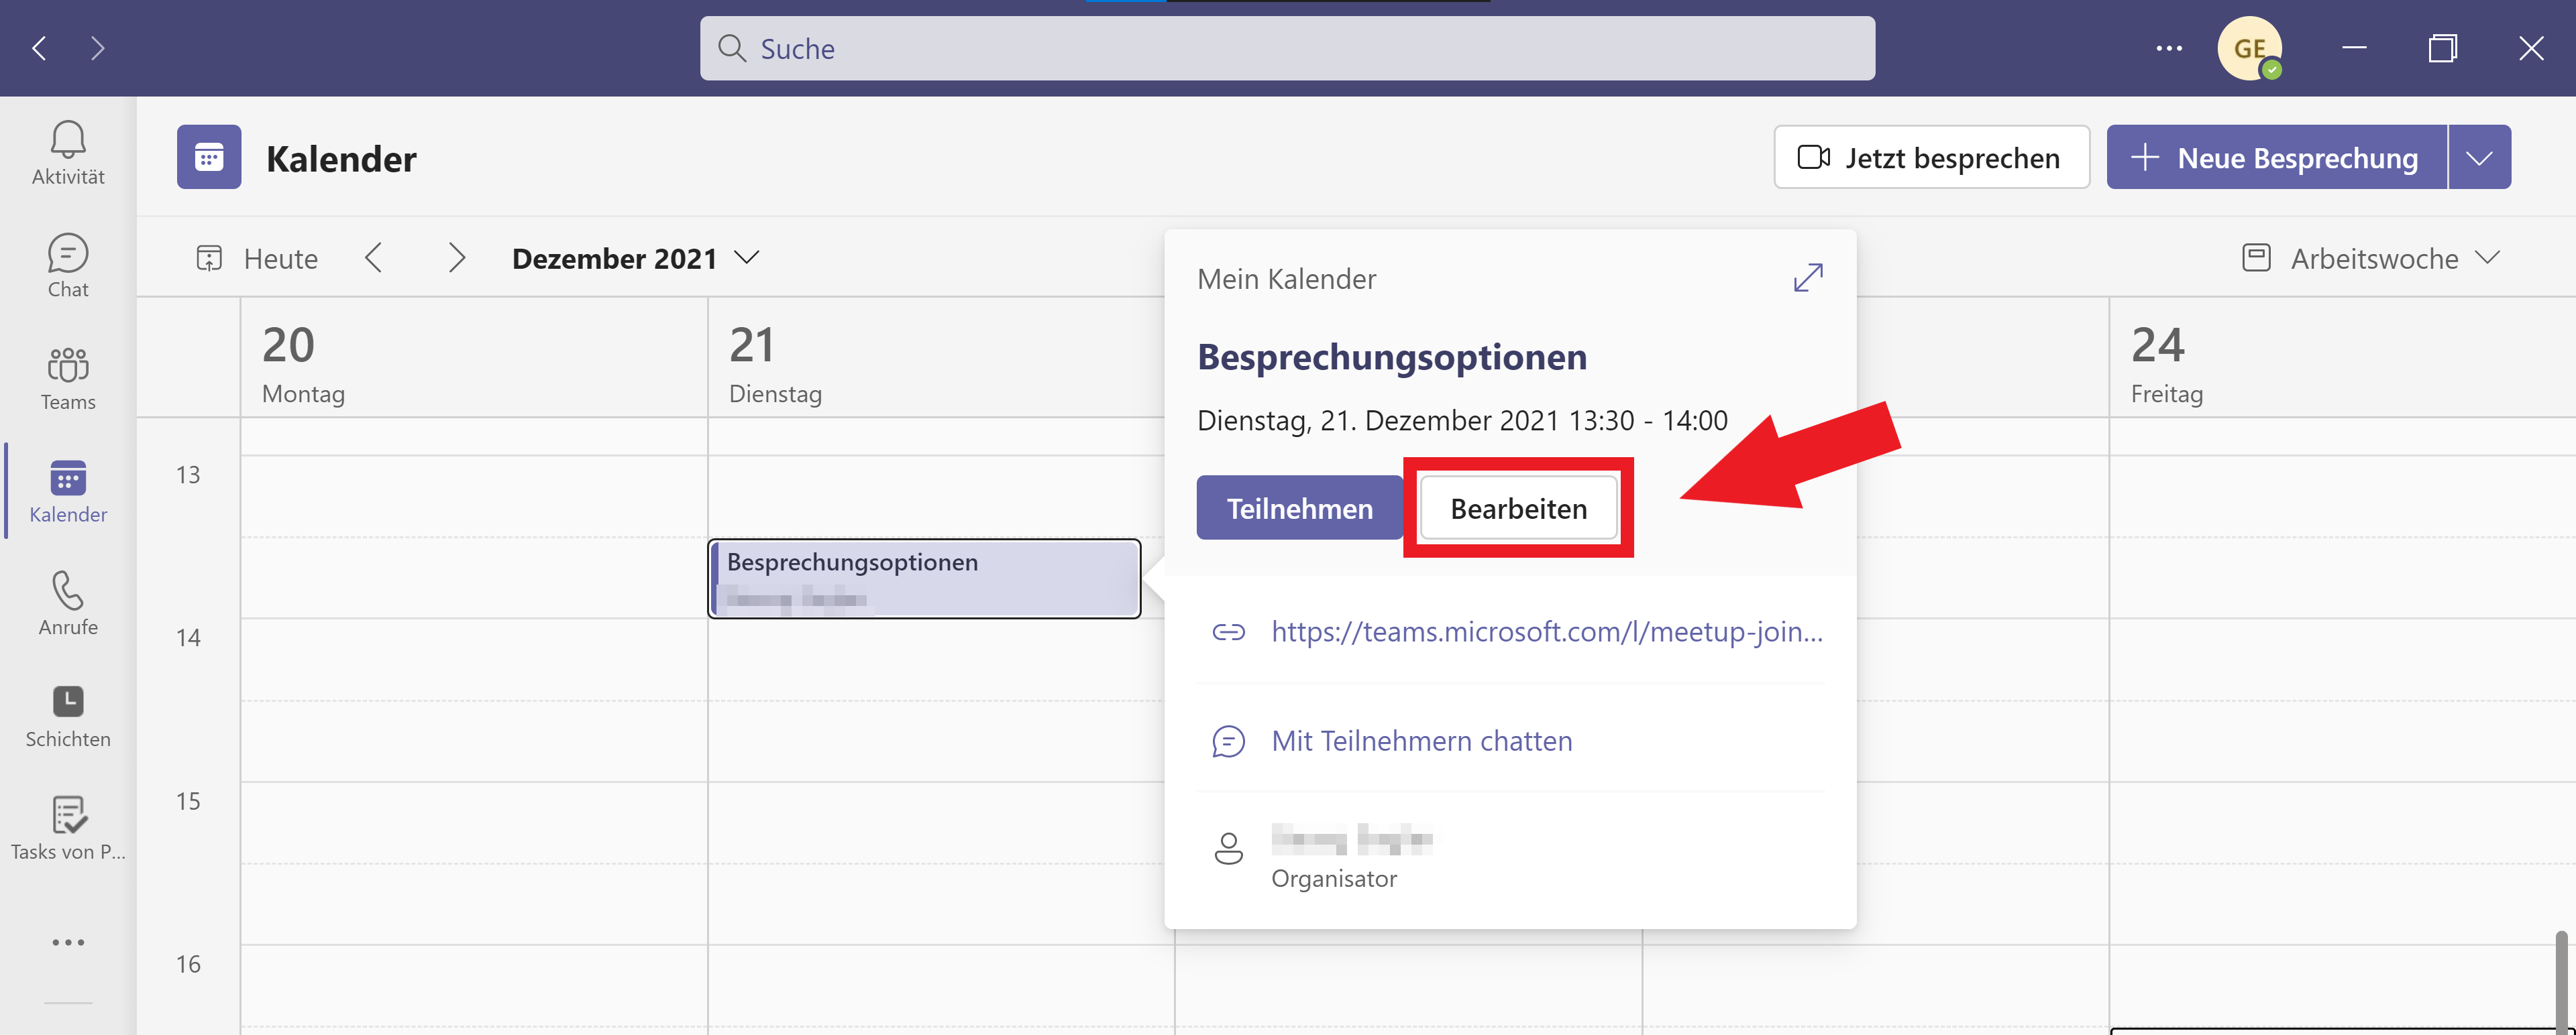Open the Chat section in sidebar
Screen dimensions: 2576x1035
pos(68,265)
